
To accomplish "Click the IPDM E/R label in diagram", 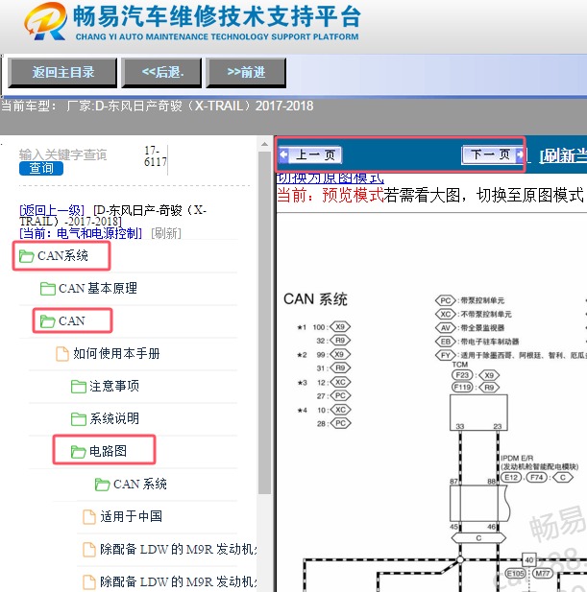I will pos(517,459).
